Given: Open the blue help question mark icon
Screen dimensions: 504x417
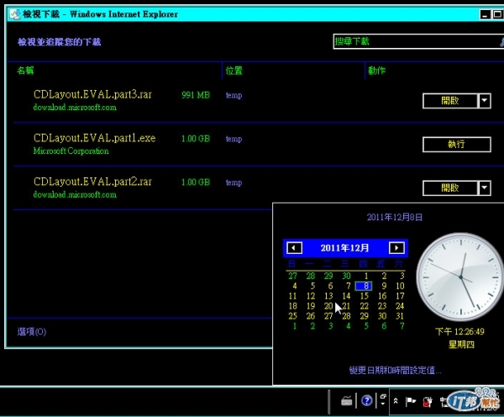Looking at the screenshot, I should 367,400.
